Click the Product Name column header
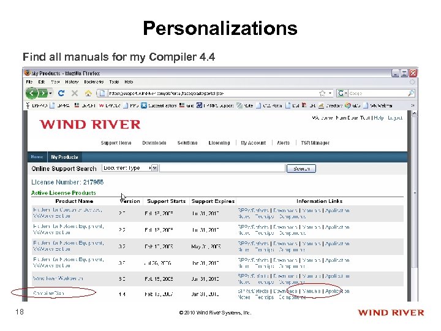Image resolution: width=441 pixels, height=331 pixels. click(x=74, y=201)
